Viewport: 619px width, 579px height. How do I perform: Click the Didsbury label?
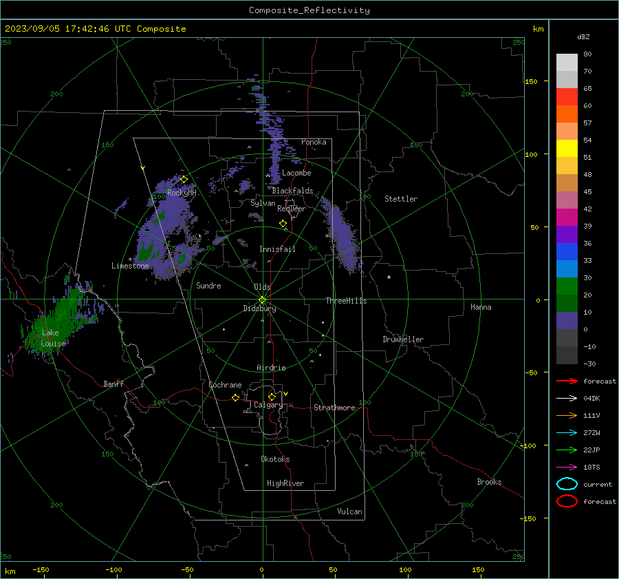259,308
